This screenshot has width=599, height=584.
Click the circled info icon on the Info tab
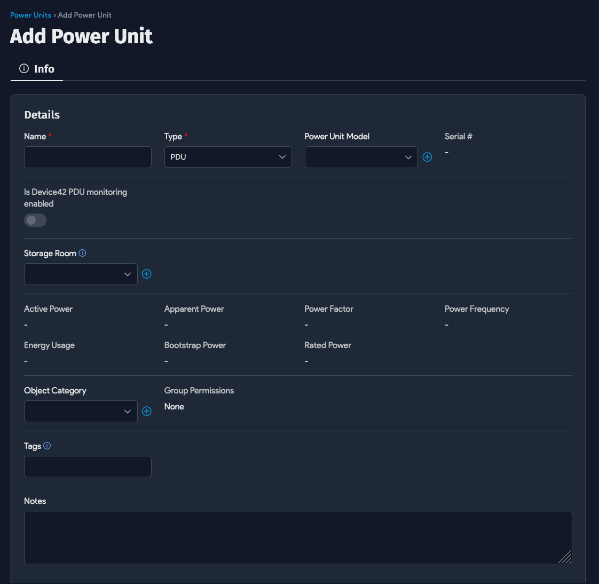click(x=23, y=68)
